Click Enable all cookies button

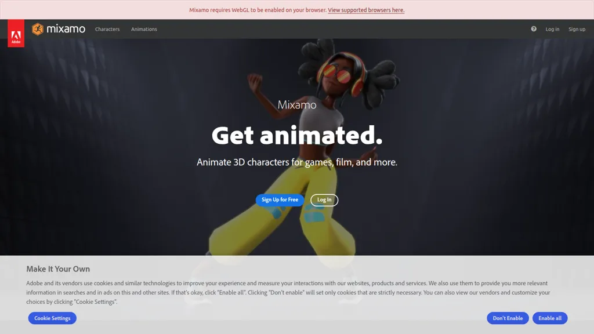tap(550, 318)
